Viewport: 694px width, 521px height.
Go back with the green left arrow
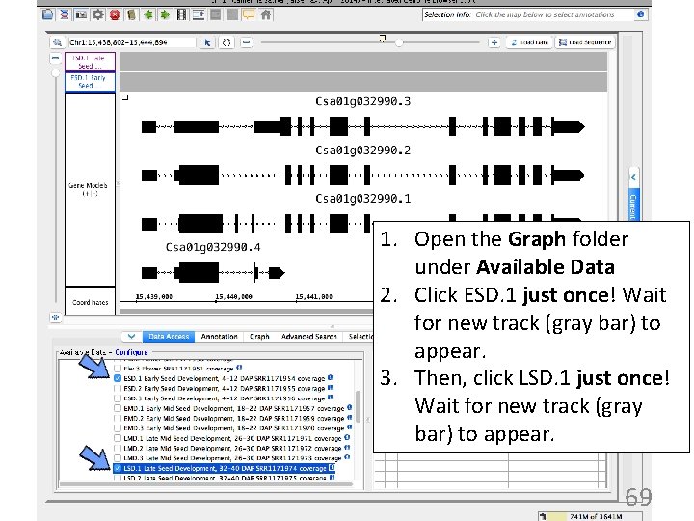[x=147, y=14]
